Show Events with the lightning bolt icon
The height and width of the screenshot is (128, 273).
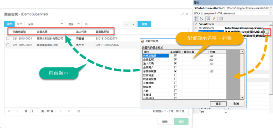point(214,19)
